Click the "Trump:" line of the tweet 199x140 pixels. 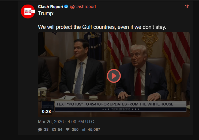(x=46, y=13)
